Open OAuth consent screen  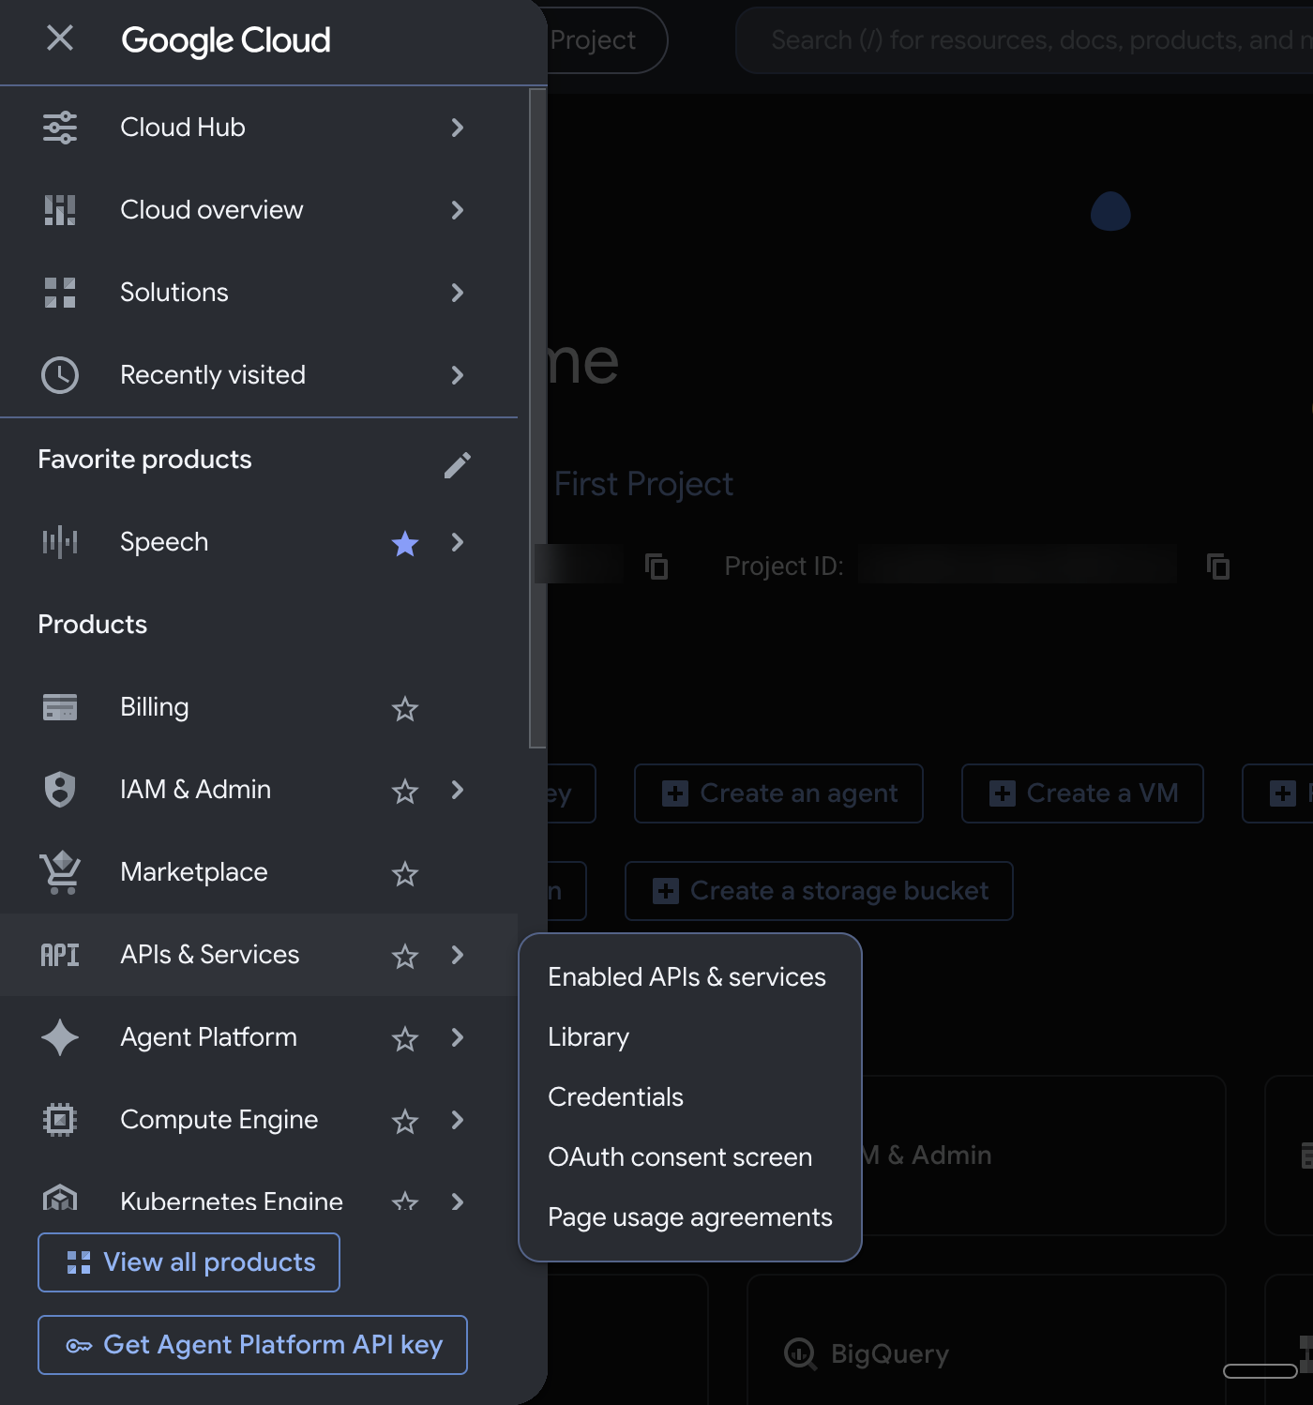click(x=689, y=1157)
